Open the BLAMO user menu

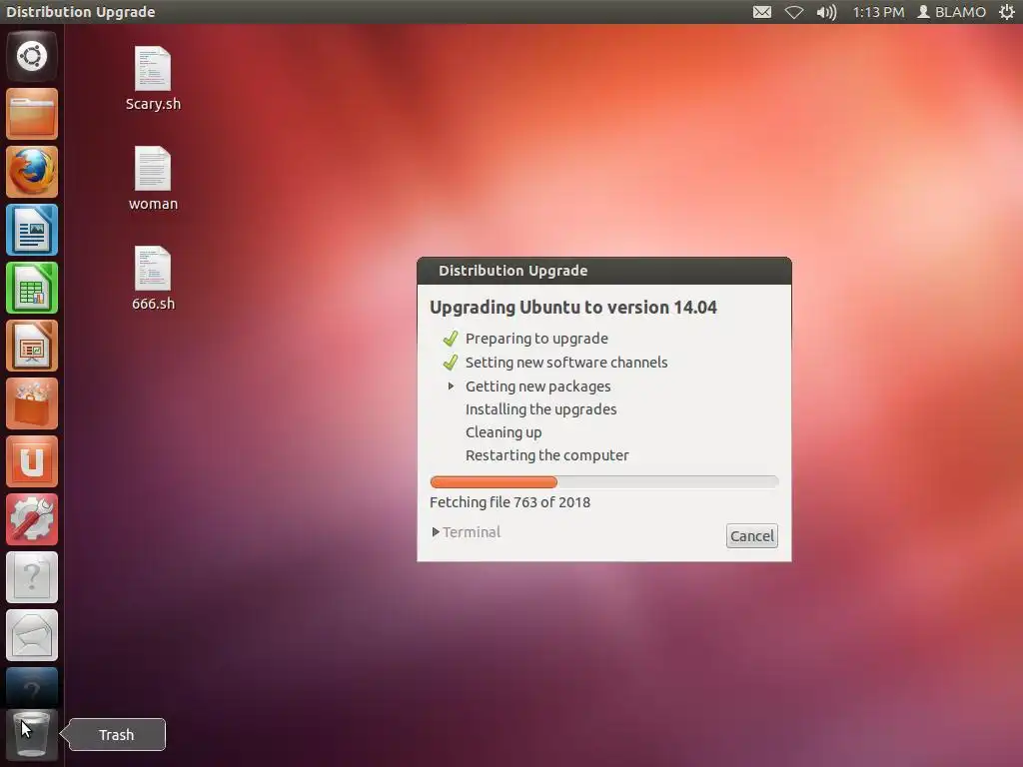[x=952, y=12]
